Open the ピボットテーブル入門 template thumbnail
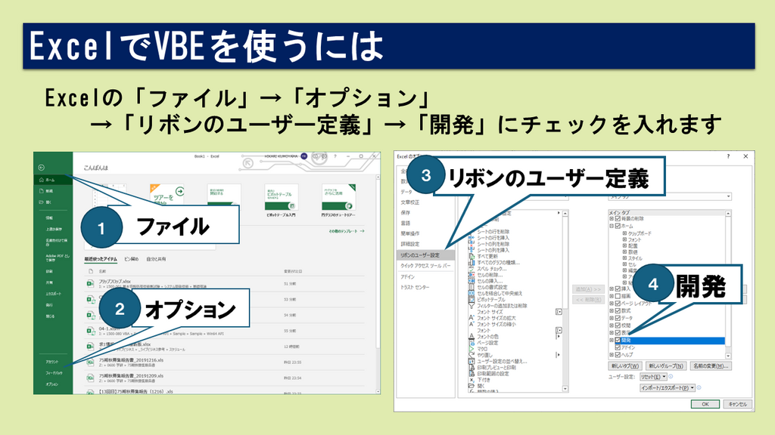Image resolution: width=775 pixels, height=435 pixels. (x=282, y=197)
